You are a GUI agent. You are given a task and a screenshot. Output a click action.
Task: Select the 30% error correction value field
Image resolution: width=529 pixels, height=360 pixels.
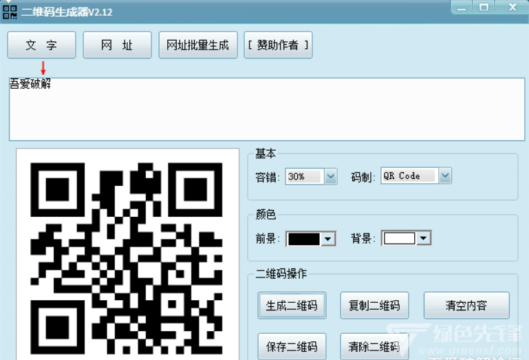(x=305, y=176)
